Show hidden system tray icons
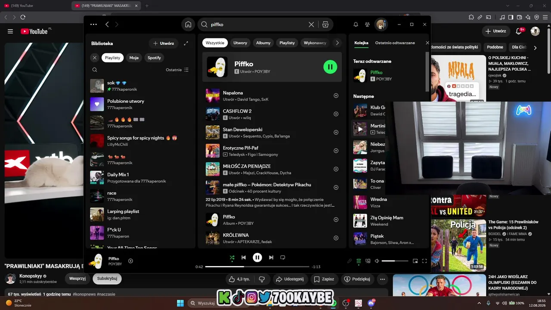The height and width of the screenshot is (310, 551). tap(479, 303)
